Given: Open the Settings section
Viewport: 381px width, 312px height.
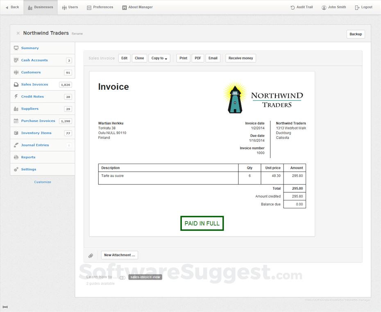Looking at the screenshot, I should [x=29, y=169].
